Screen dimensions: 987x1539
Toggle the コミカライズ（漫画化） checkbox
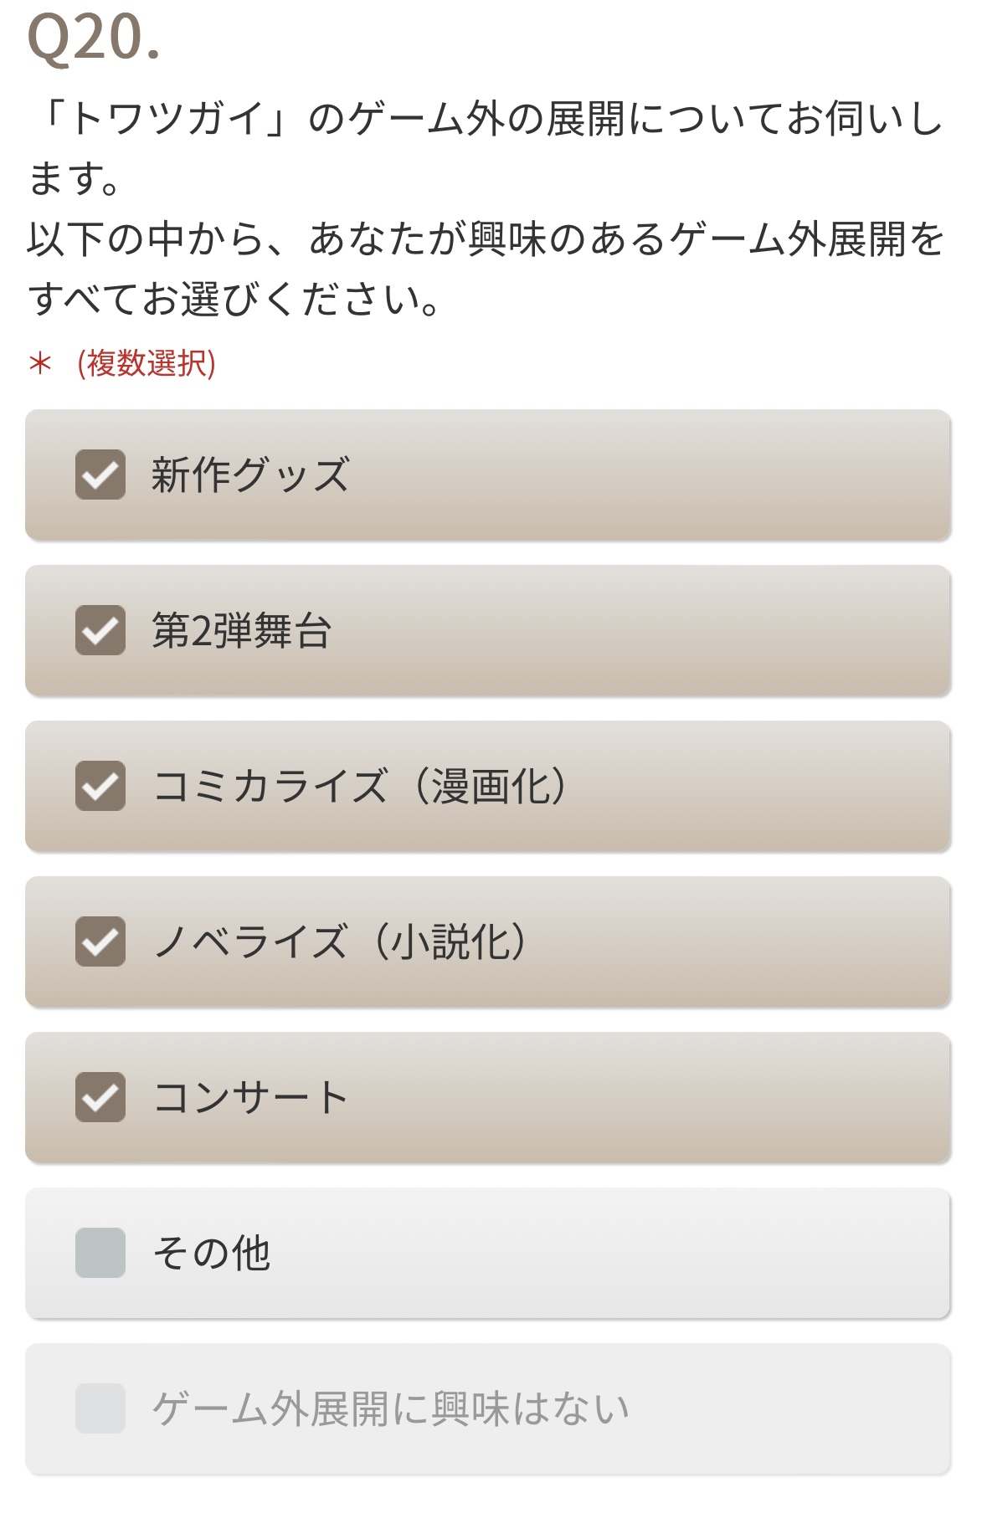[100, 786]
